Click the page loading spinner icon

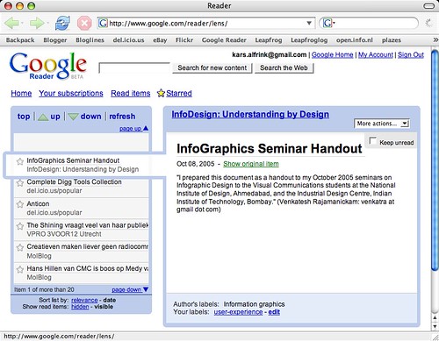click(x=428, y=23)
